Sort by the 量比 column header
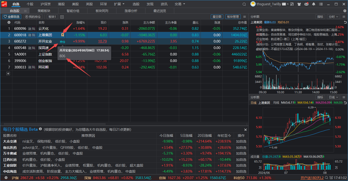 195,23
